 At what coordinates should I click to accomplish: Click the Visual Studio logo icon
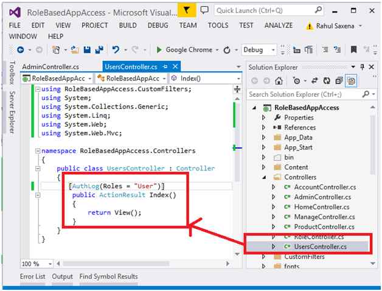[15, 12]
